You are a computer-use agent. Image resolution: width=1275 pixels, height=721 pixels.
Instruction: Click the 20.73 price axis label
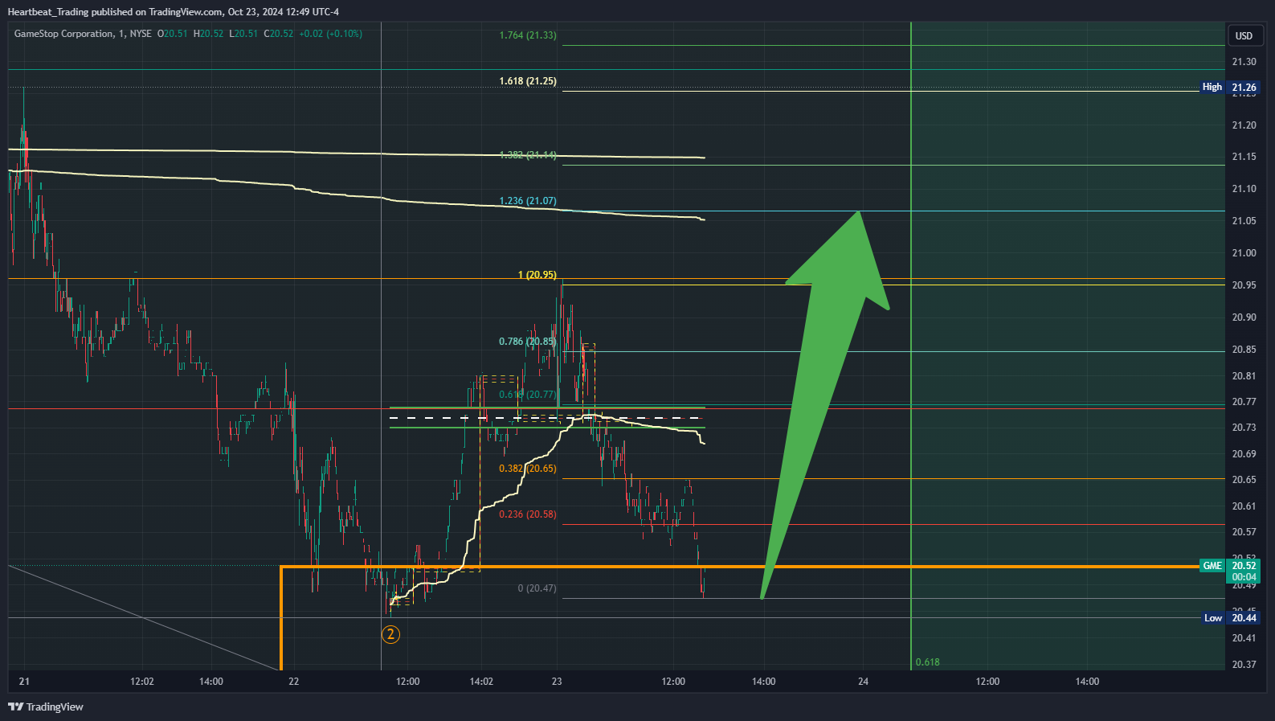[1244, 428]
